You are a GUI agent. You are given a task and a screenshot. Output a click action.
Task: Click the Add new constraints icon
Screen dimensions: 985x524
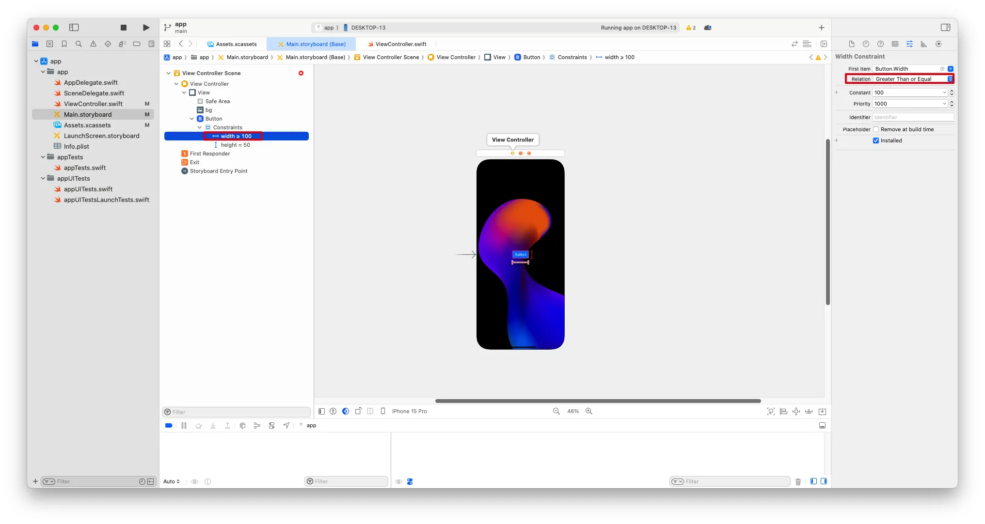click(x=796, y=411)
